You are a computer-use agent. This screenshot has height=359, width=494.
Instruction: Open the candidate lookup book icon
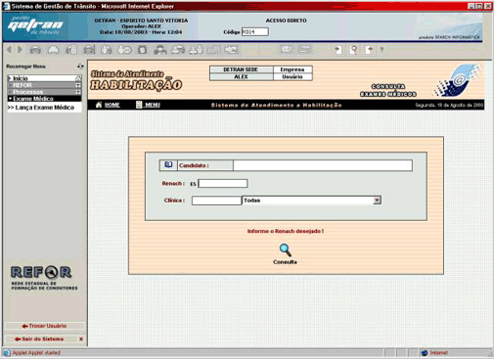[168, 165]
